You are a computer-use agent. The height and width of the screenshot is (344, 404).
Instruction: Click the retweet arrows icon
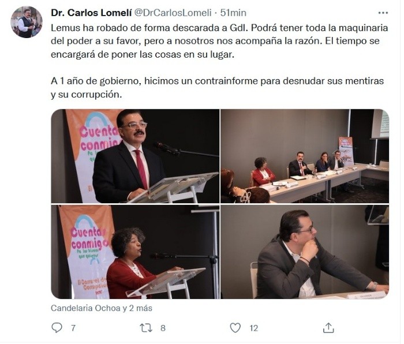tap(146, 328)
